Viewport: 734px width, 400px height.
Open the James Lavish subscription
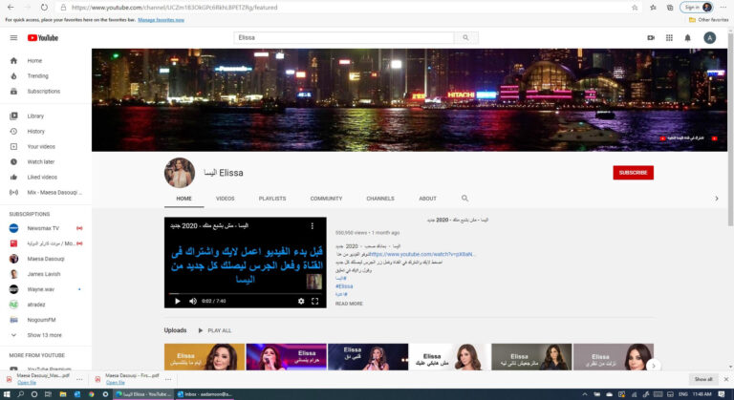[x=46, y=274]
